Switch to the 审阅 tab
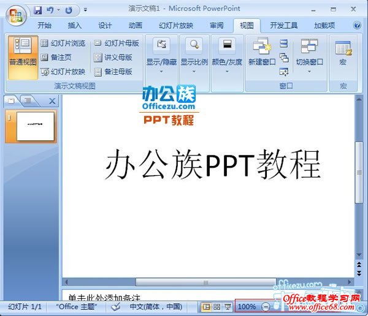This screenshot has height=316, width=368. [x=217, y=25]
